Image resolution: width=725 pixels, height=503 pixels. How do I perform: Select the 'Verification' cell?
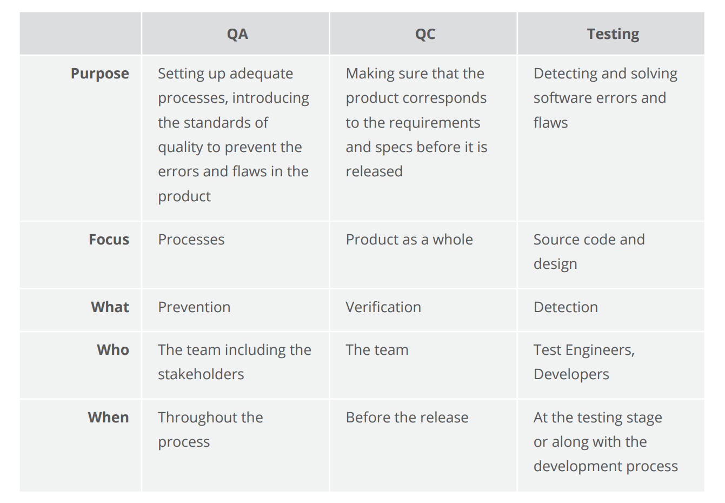[383, 307]
